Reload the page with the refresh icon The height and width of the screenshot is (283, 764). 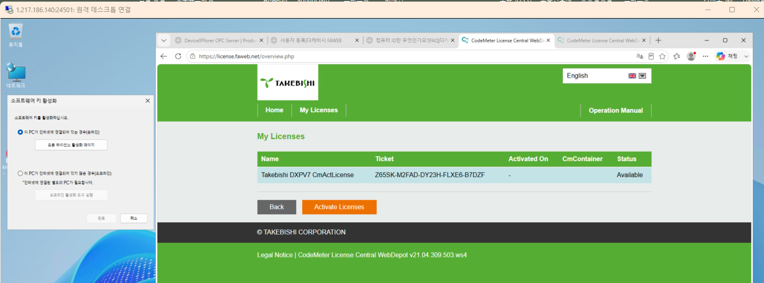(178, 56)
